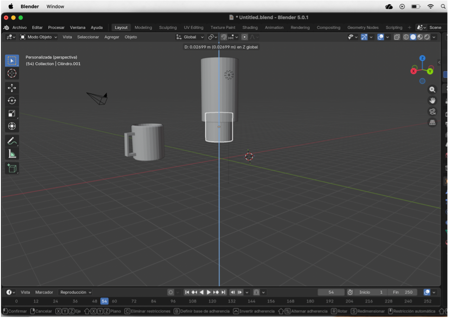Open the Global transform orientation dropdown

click(x=190, y=37)
